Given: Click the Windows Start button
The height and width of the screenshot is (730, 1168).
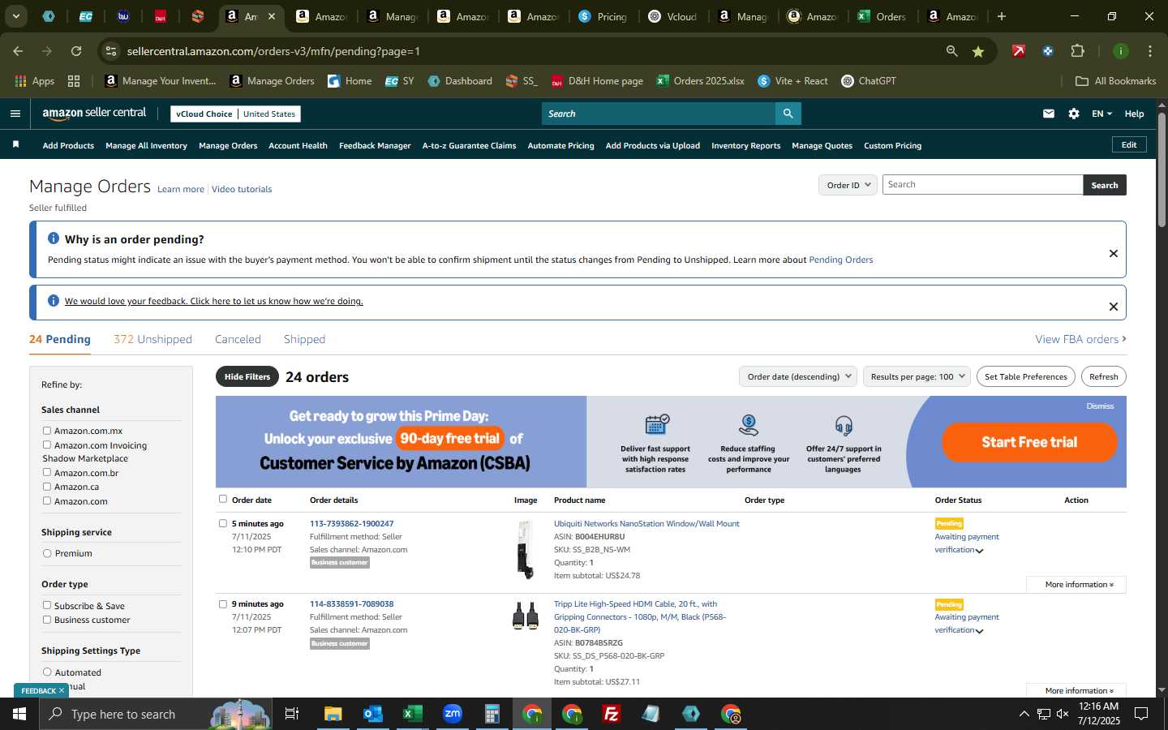Looking at the screenshot, I should (19, 714).
